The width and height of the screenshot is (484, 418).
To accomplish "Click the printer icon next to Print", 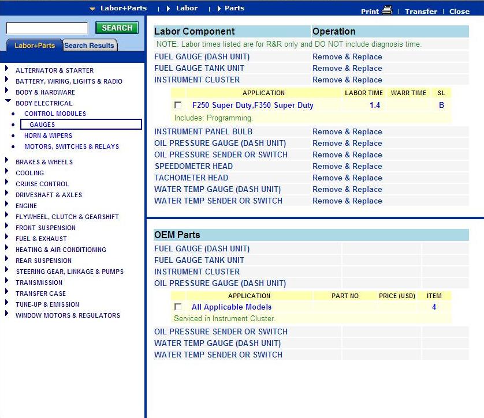I will pos(387,10).
